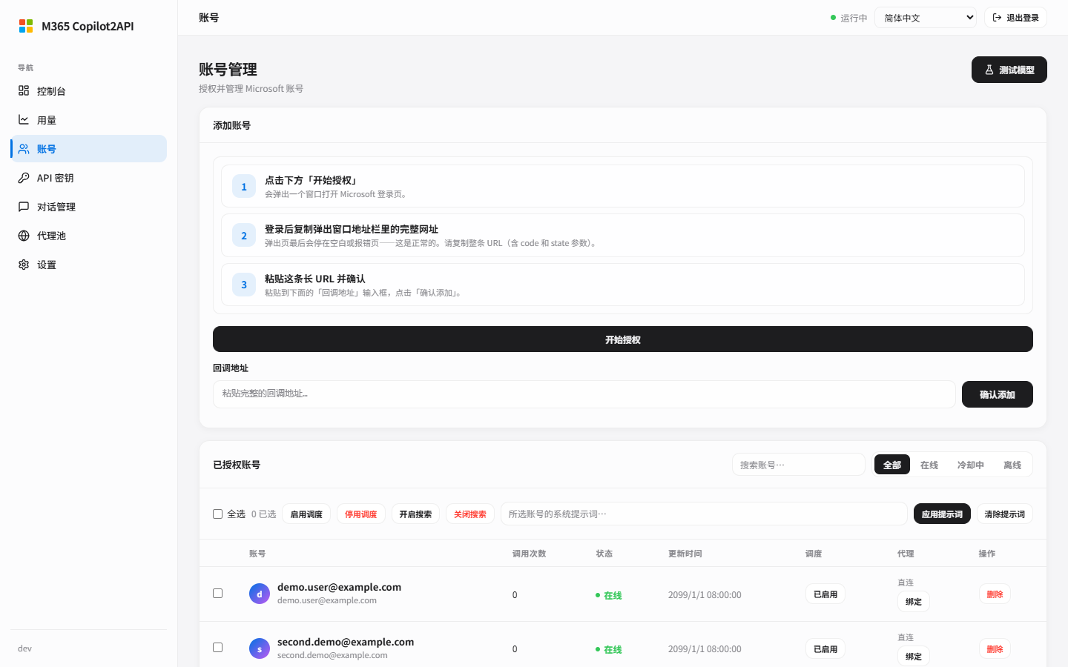Click the flask icon on 测试模型 button
Screen dimensions: 1068x667
(989, 70)
